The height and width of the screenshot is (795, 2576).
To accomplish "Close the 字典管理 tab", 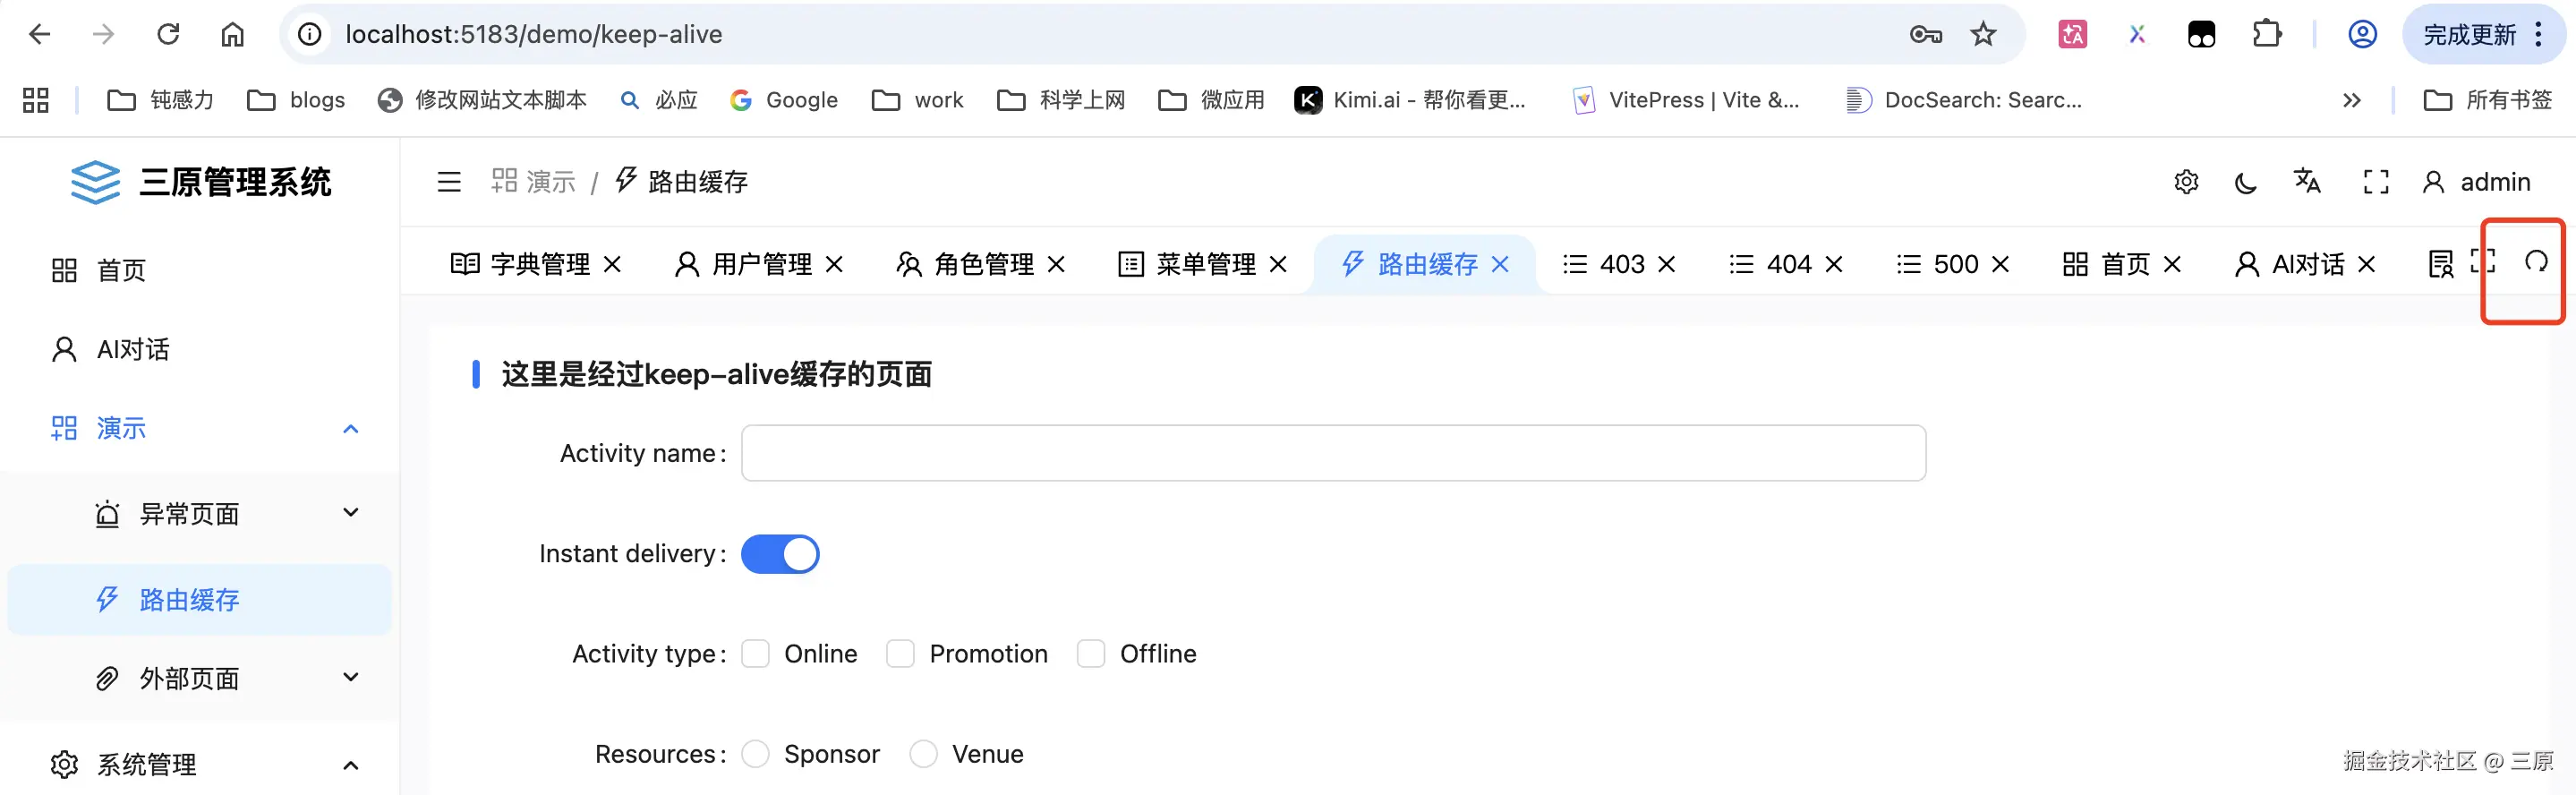I will tap(613, 264).
